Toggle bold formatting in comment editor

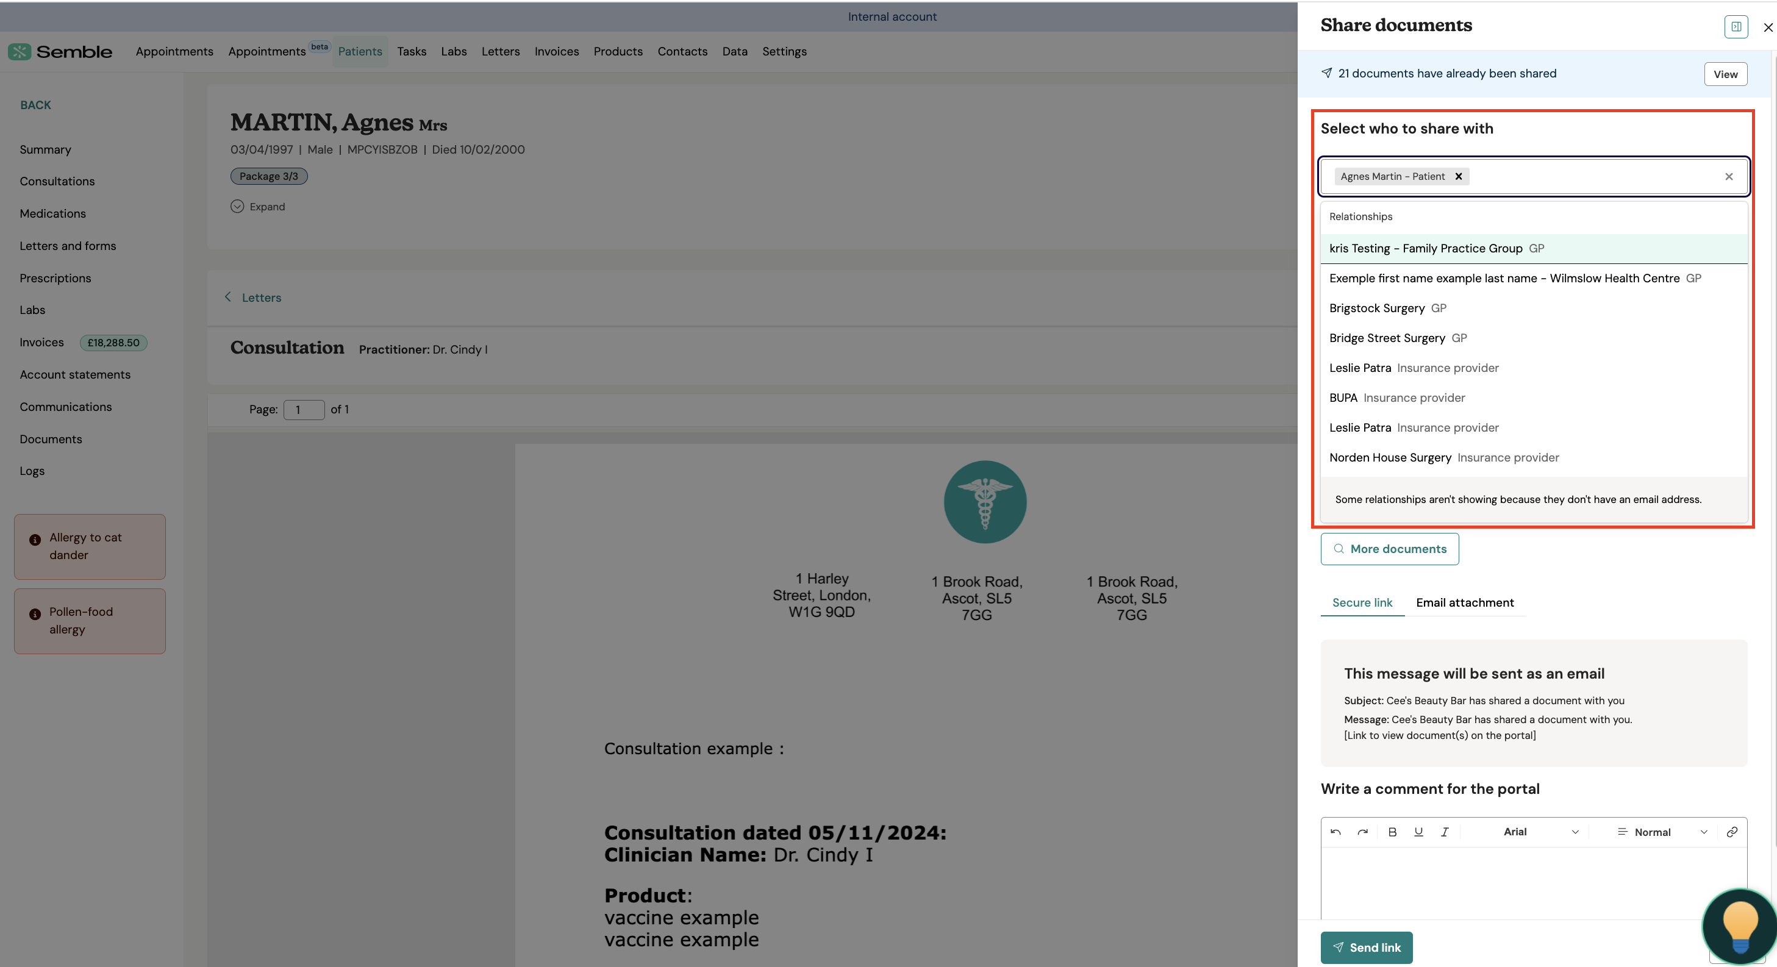pos(1392,832)
